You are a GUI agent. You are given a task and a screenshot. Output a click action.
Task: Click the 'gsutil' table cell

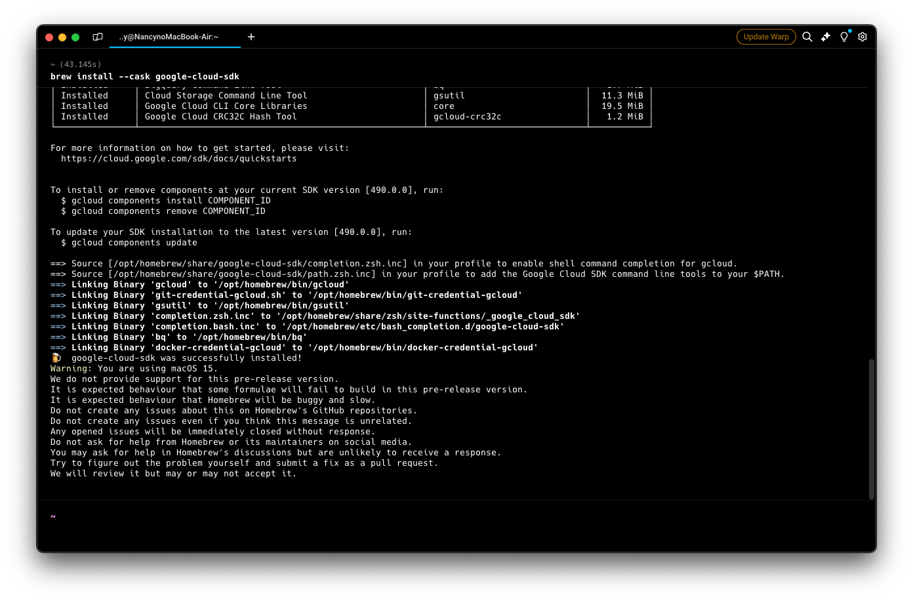click(449, 96)
